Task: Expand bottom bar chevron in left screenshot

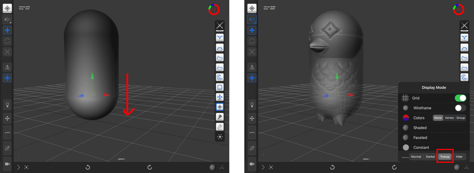Action: tap(18, 167)
